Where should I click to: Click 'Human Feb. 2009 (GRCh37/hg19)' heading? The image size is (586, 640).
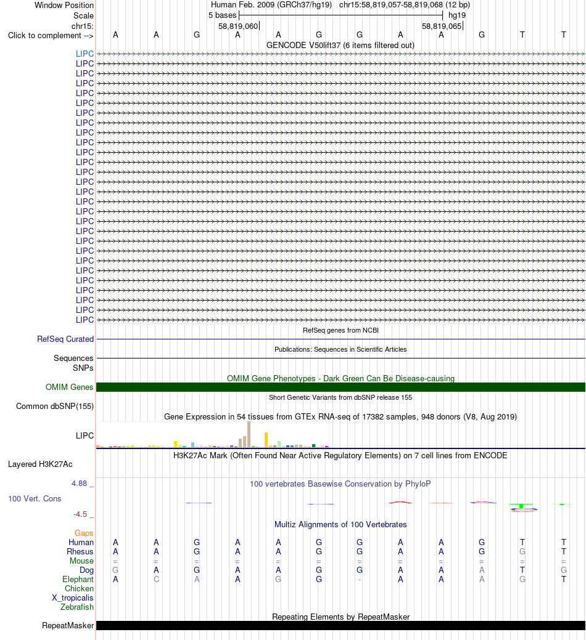(271, 5)
